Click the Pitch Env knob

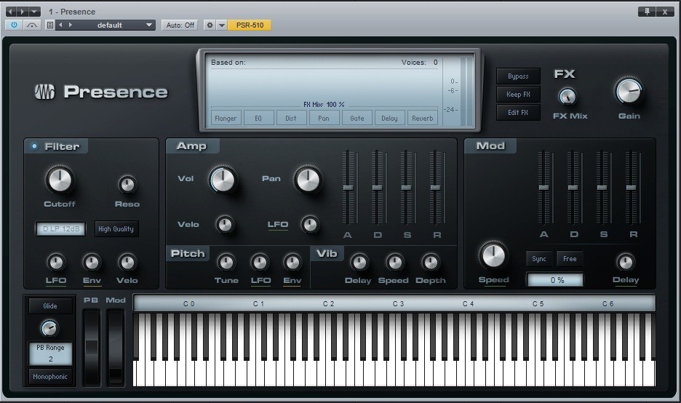click(x=292, y=262)
